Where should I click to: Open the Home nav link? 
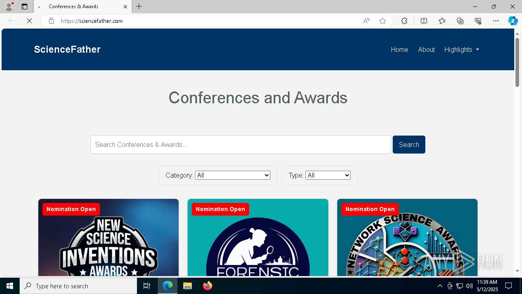[x=399, y=49]
